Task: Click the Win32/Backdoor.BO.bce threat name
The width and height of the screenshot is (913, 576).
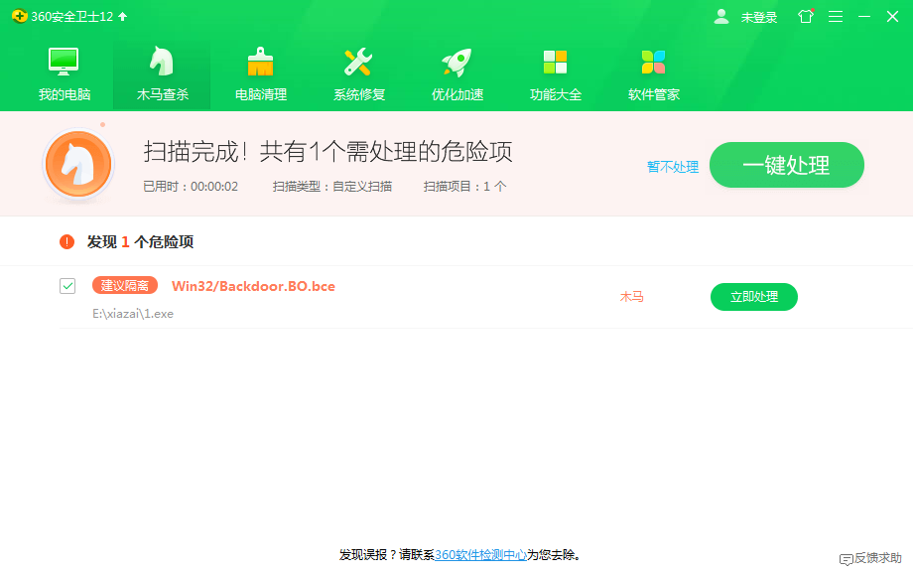Action: coord(253,286)
